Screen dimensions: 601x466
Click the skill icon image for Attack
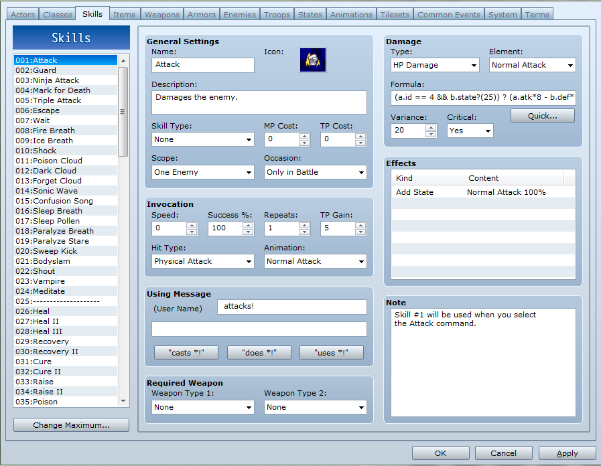click(312, 60)
